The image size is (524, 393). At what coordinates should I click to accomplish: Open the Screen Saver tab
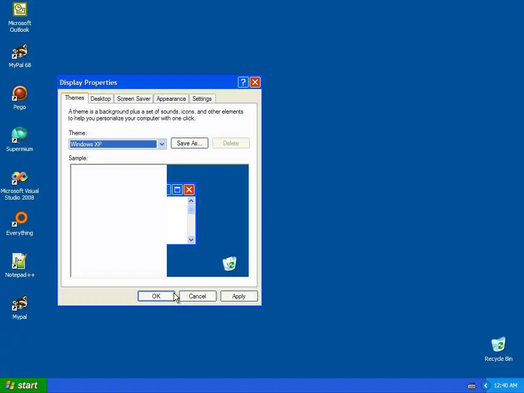coord(134,99)
